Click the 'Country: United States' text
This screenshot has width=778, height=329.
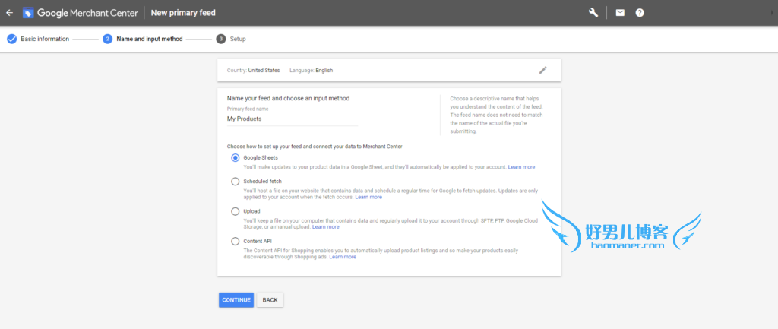(x=253, y=71)
